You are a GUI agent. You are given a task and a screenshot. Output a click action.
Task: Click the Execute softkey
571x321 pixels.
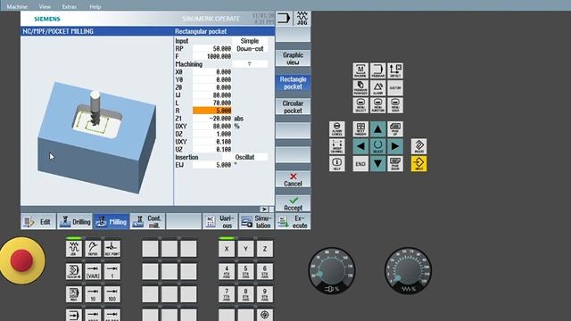pos(294,221)
